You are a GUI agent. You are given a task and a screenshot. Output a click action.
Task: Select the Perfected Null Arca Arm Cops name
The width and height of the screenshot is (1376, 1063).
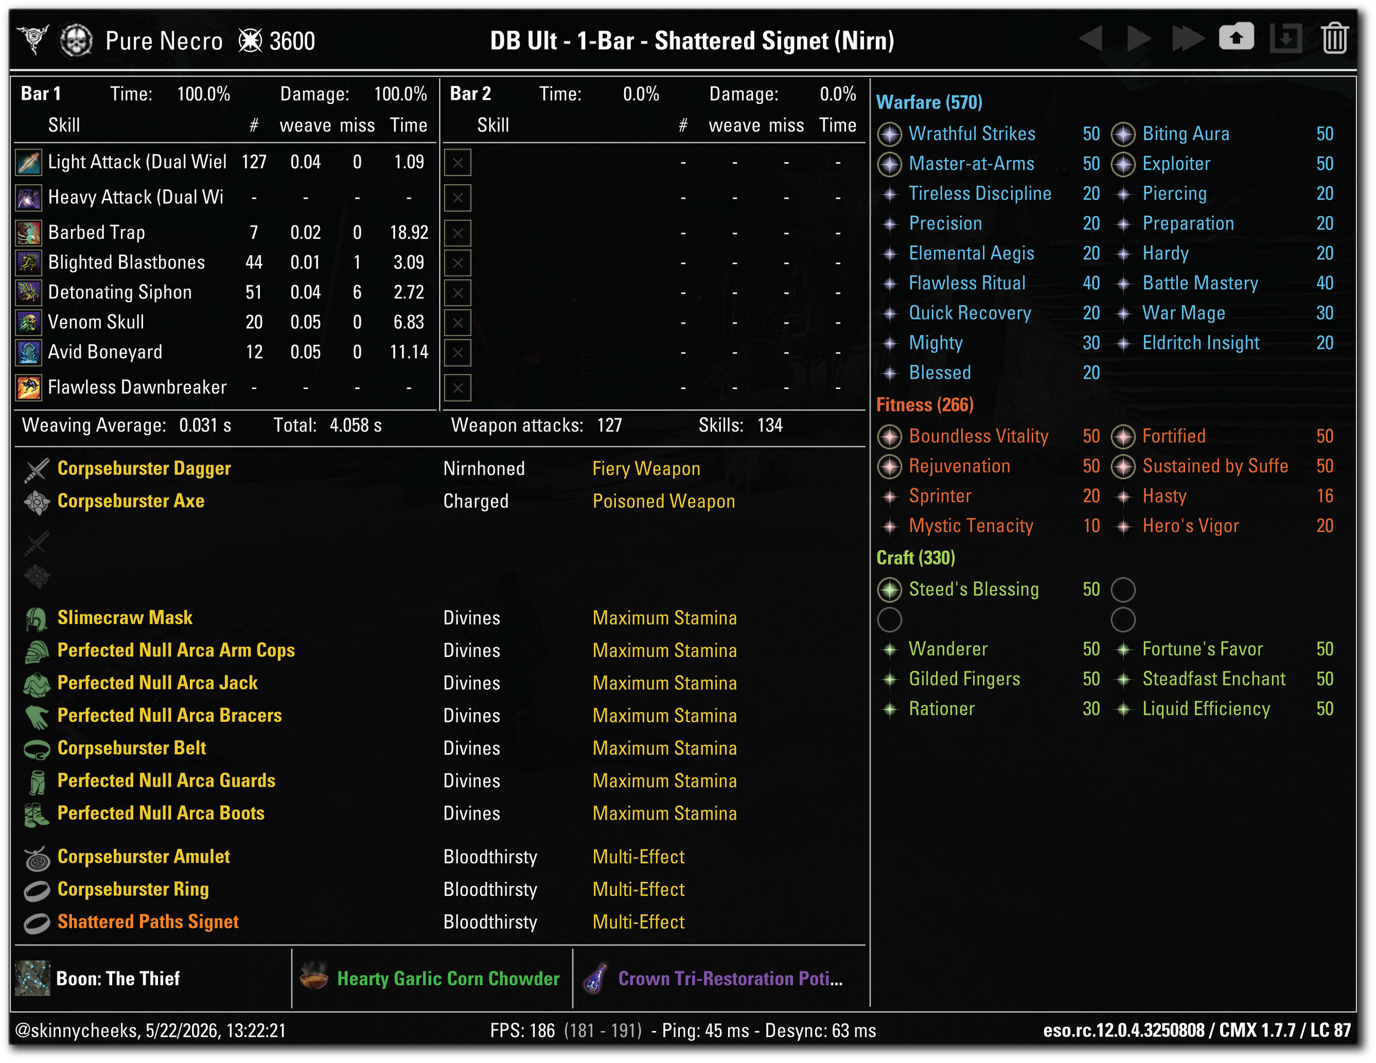coord(176,650)
